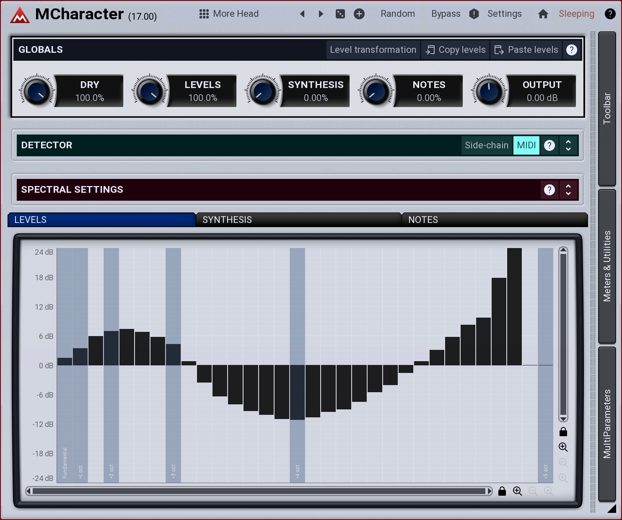Click the previous preset left arrow
622x520 pixels.
[302, 14]
